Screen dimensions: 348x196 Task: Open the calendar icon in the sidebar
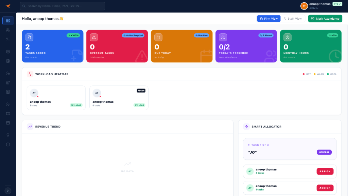[x=8, y=123]
